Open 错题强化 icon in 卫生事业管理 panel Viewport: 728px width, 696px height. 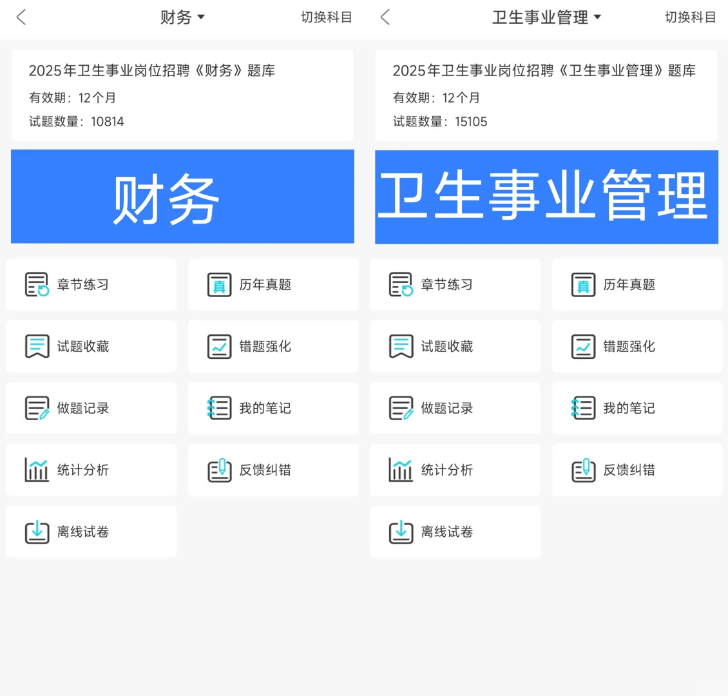tap(583, 346)
